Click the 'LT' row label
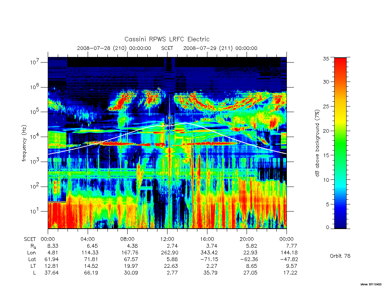 33,266
